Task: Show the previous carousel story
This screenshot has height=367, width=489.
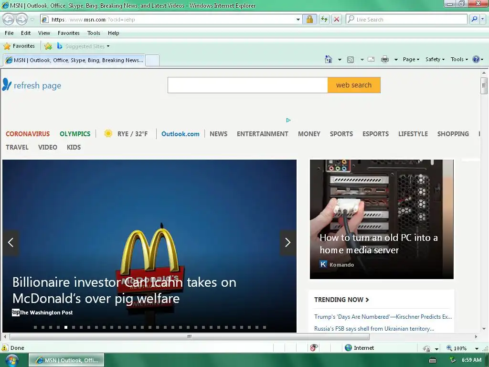Action: [11, 242]
